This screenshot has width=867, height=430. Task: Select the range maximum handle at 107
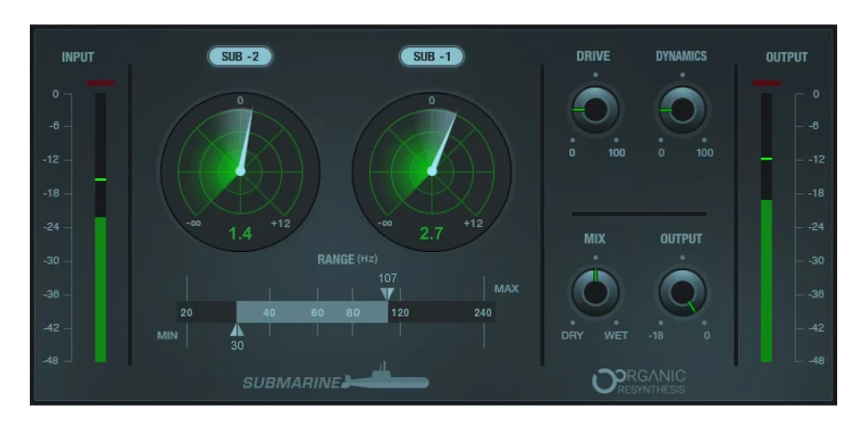click(387, 293)
